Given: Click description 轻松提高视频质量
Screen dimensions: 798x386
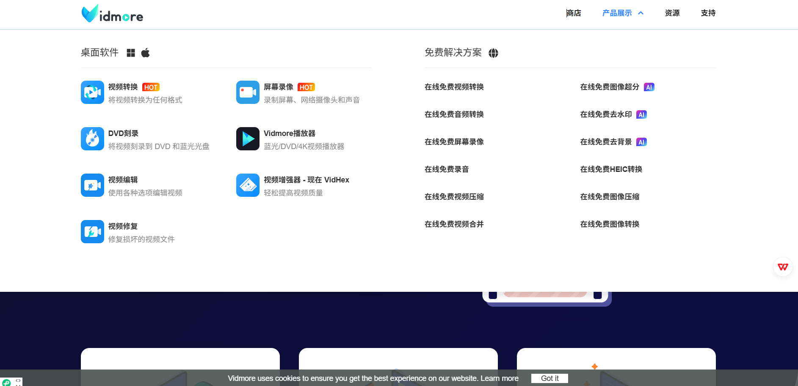Looking at the screenshot, I should pos(293,193).
